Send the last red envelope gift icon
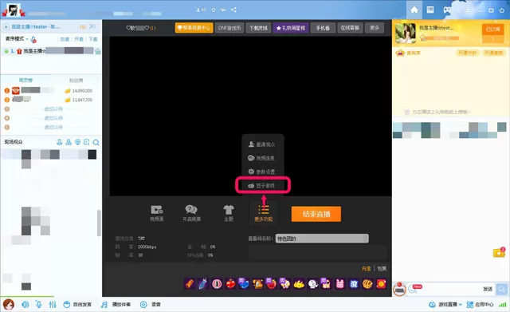Image resolution: width=510 pixels, height=312 pixels. [381, 284]
